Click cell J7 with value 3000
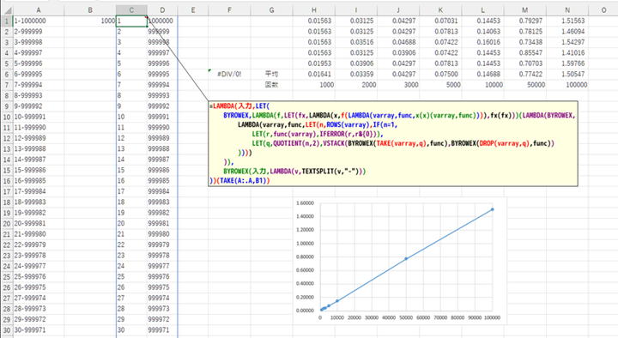 click(398, 85)
